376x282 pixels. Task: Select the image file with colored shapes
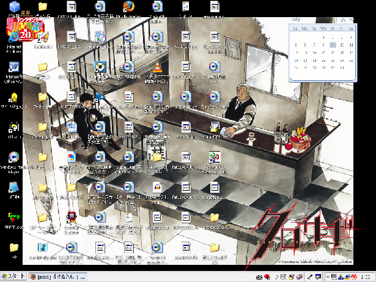tap(72, 157)
